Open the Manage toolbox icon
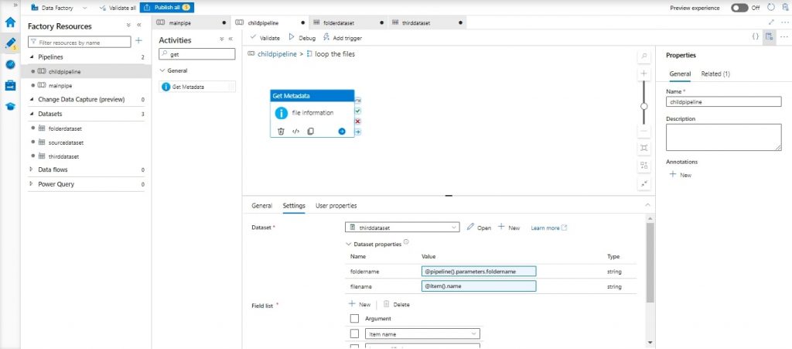 (11, 85)
